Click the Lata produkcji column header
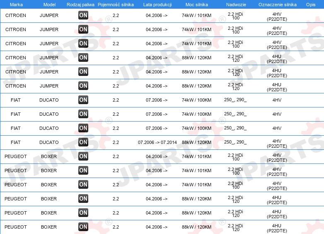 click(x=157, y=5)
